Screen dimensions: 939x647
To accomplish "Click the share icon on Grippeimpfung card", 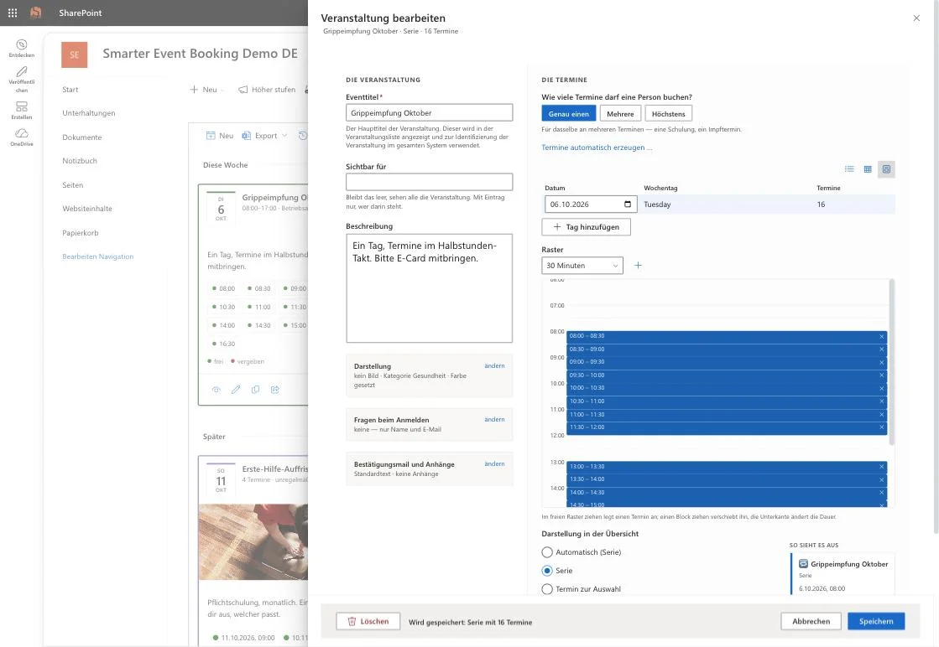I will click(275, 390).
